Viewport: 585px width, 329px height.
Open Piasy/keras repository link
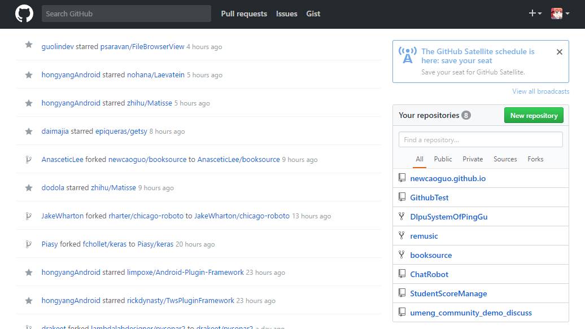155,244
